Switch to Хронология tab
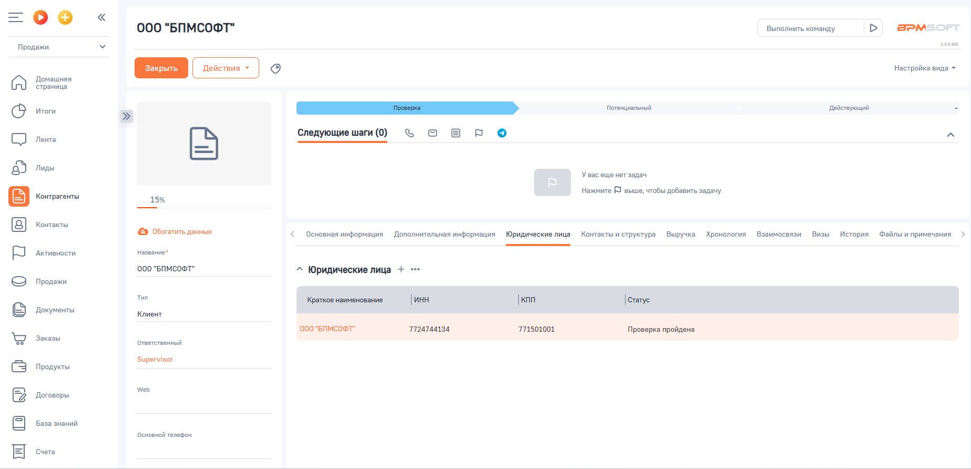Screen dimensions: 971x469 (x=725, y=234)
